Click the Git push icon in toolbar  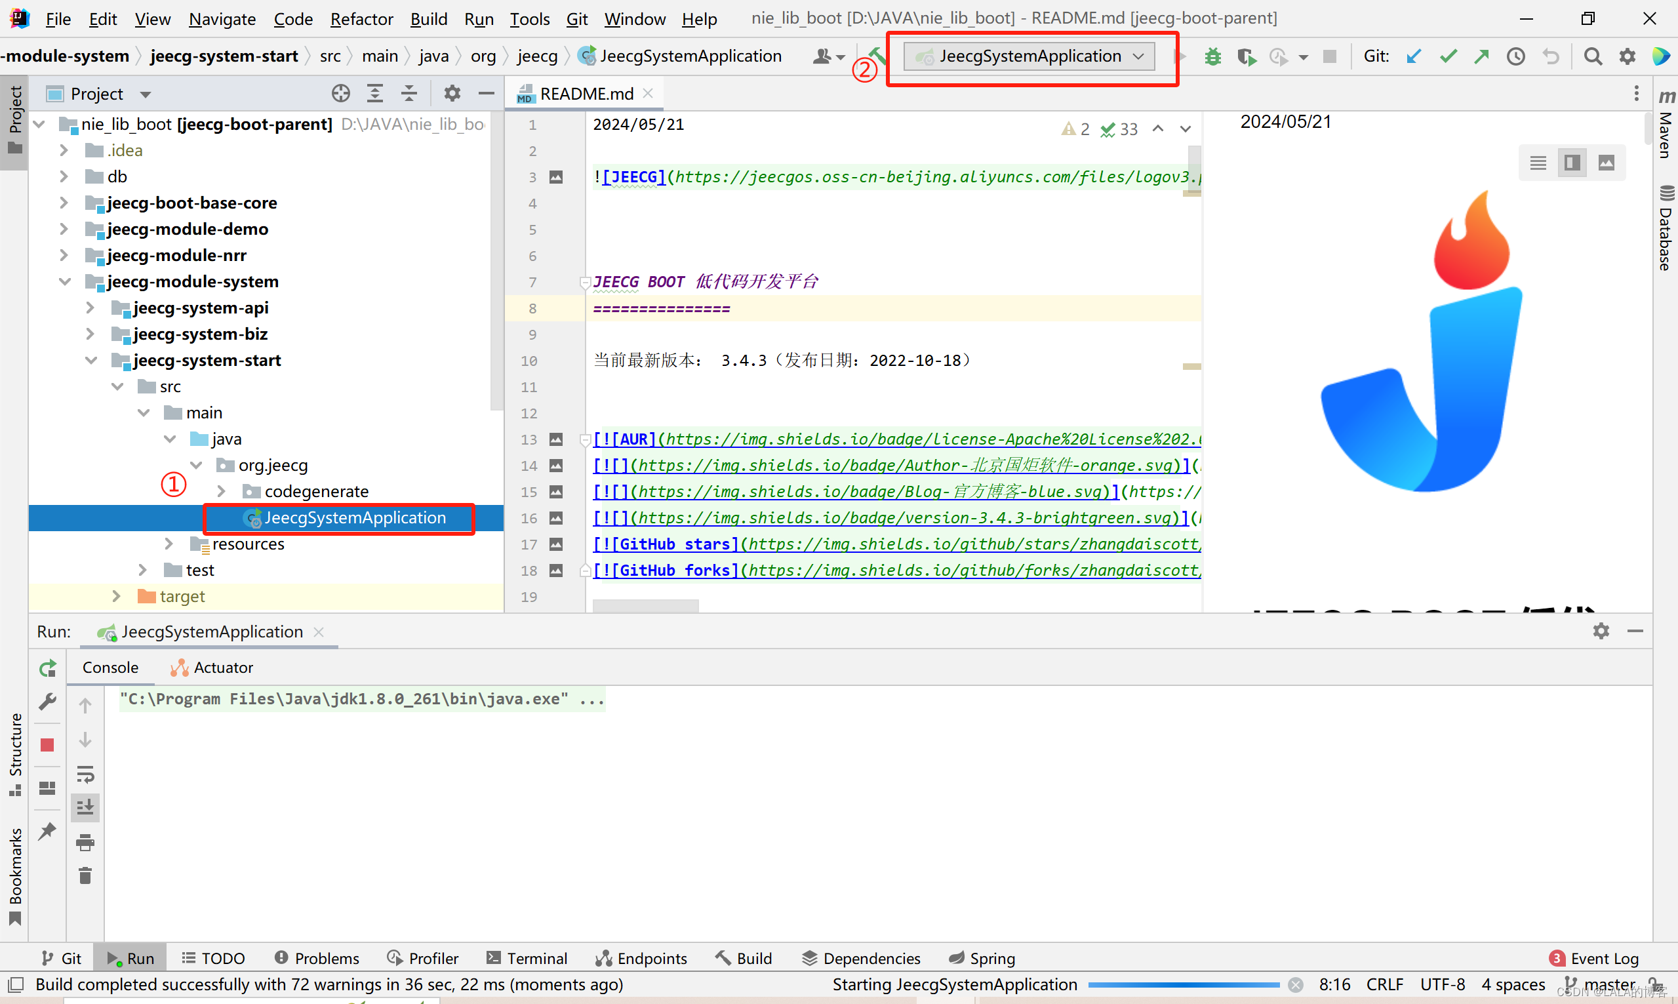[x=1479, y=56]
